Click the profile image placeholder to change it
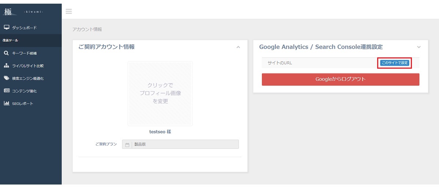 click(160, 94)
